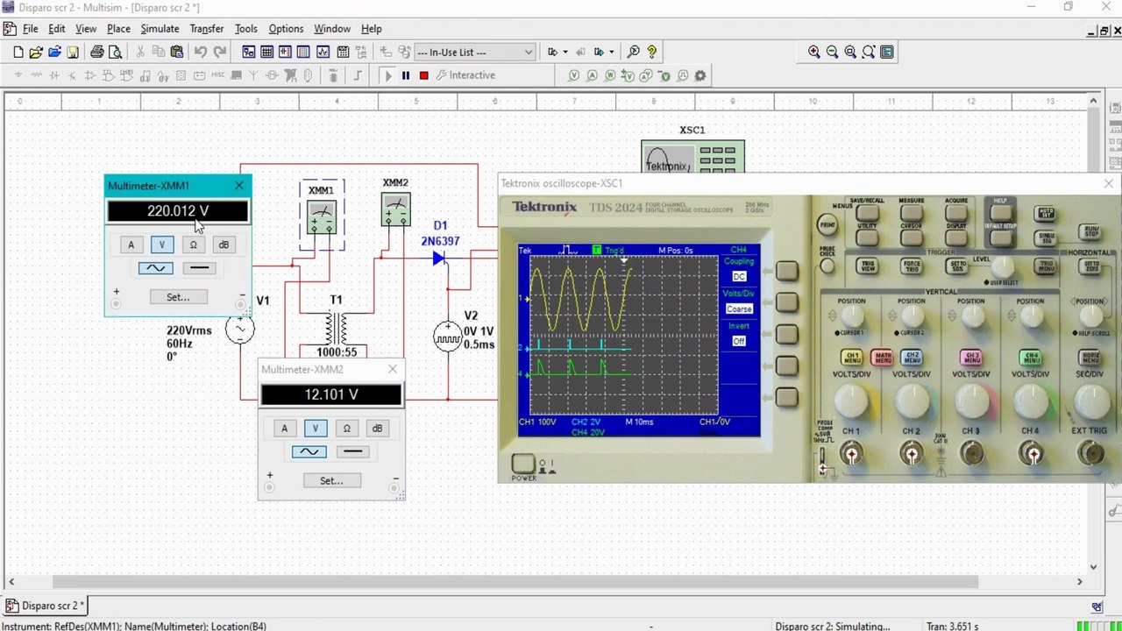Select dB mode on Multimeter-XMM1
This screenshot has width=1122, height=631.
[224, 245]
